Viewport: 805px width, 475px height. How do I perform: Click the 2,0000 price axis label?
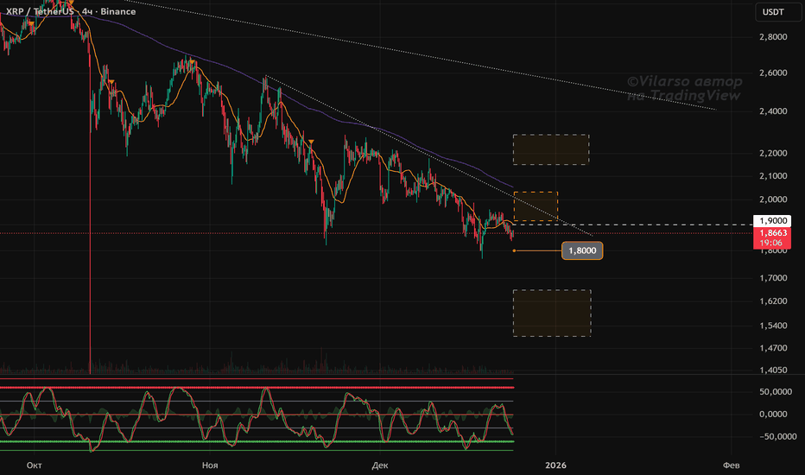pyautogui.click(x=773, y=199)
